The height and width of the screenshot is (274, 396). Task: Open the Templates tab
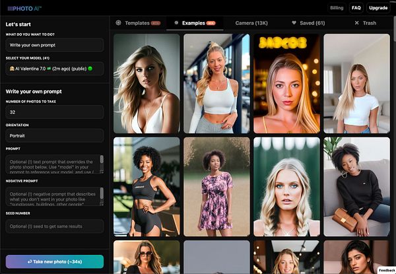tap(138, 23)
